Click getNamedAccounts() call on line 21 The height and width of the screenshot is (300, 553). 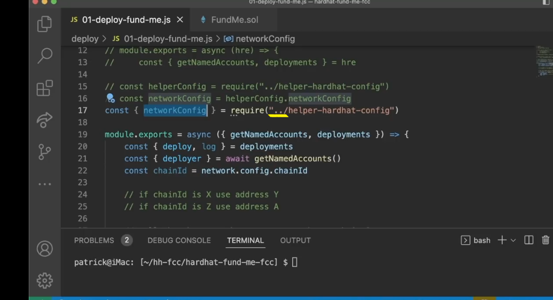point(298,159)
